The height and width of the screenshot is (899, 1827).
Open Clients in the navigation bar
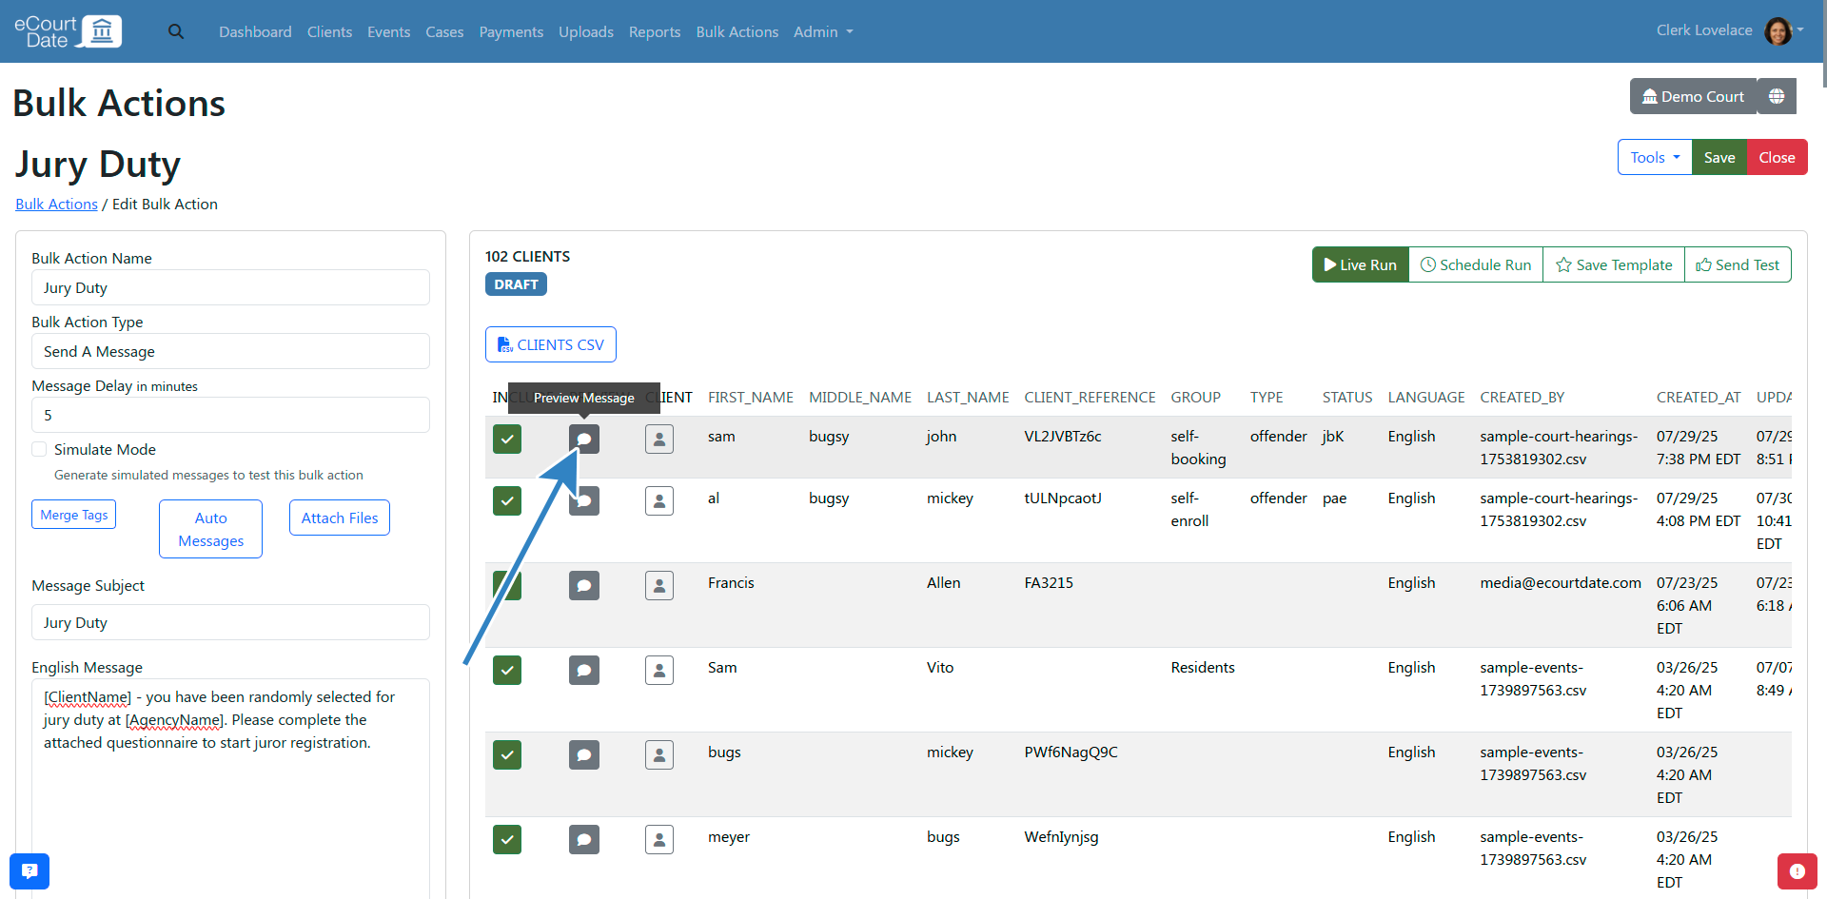[329, 31]
